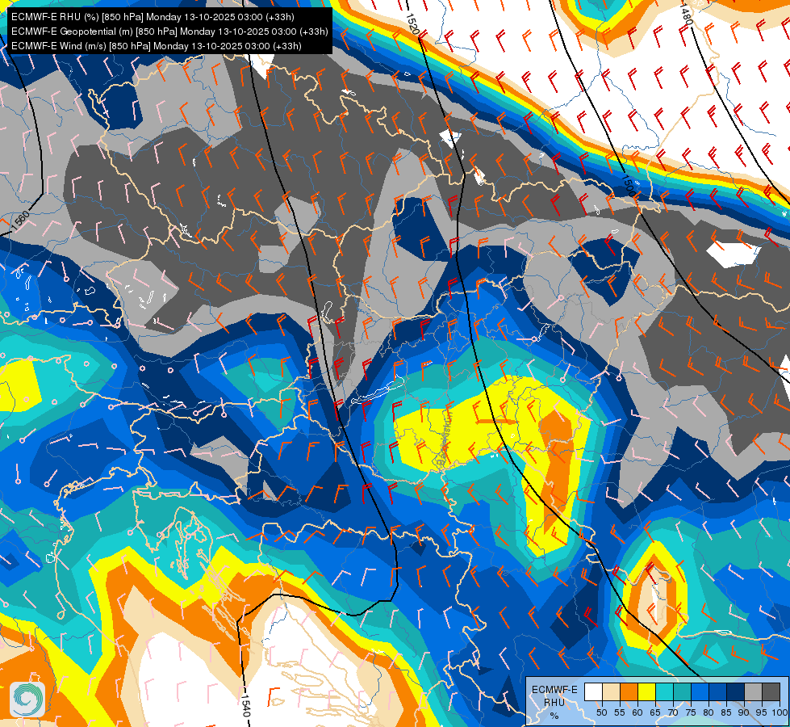Click the 1520 contour label
The width and height of the screenshot is (790, 727).
[x=412, y=23]
